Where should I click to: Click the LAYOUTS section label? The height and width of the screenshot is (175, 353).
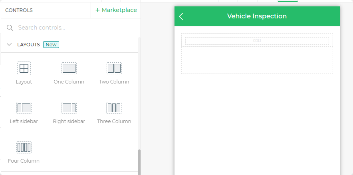click(x=29, y=45)
